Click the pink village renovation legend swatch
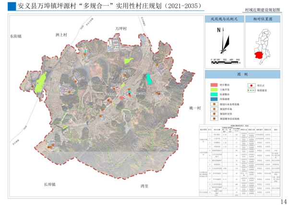This screenshot has width=289, height=205. point(214,84)
